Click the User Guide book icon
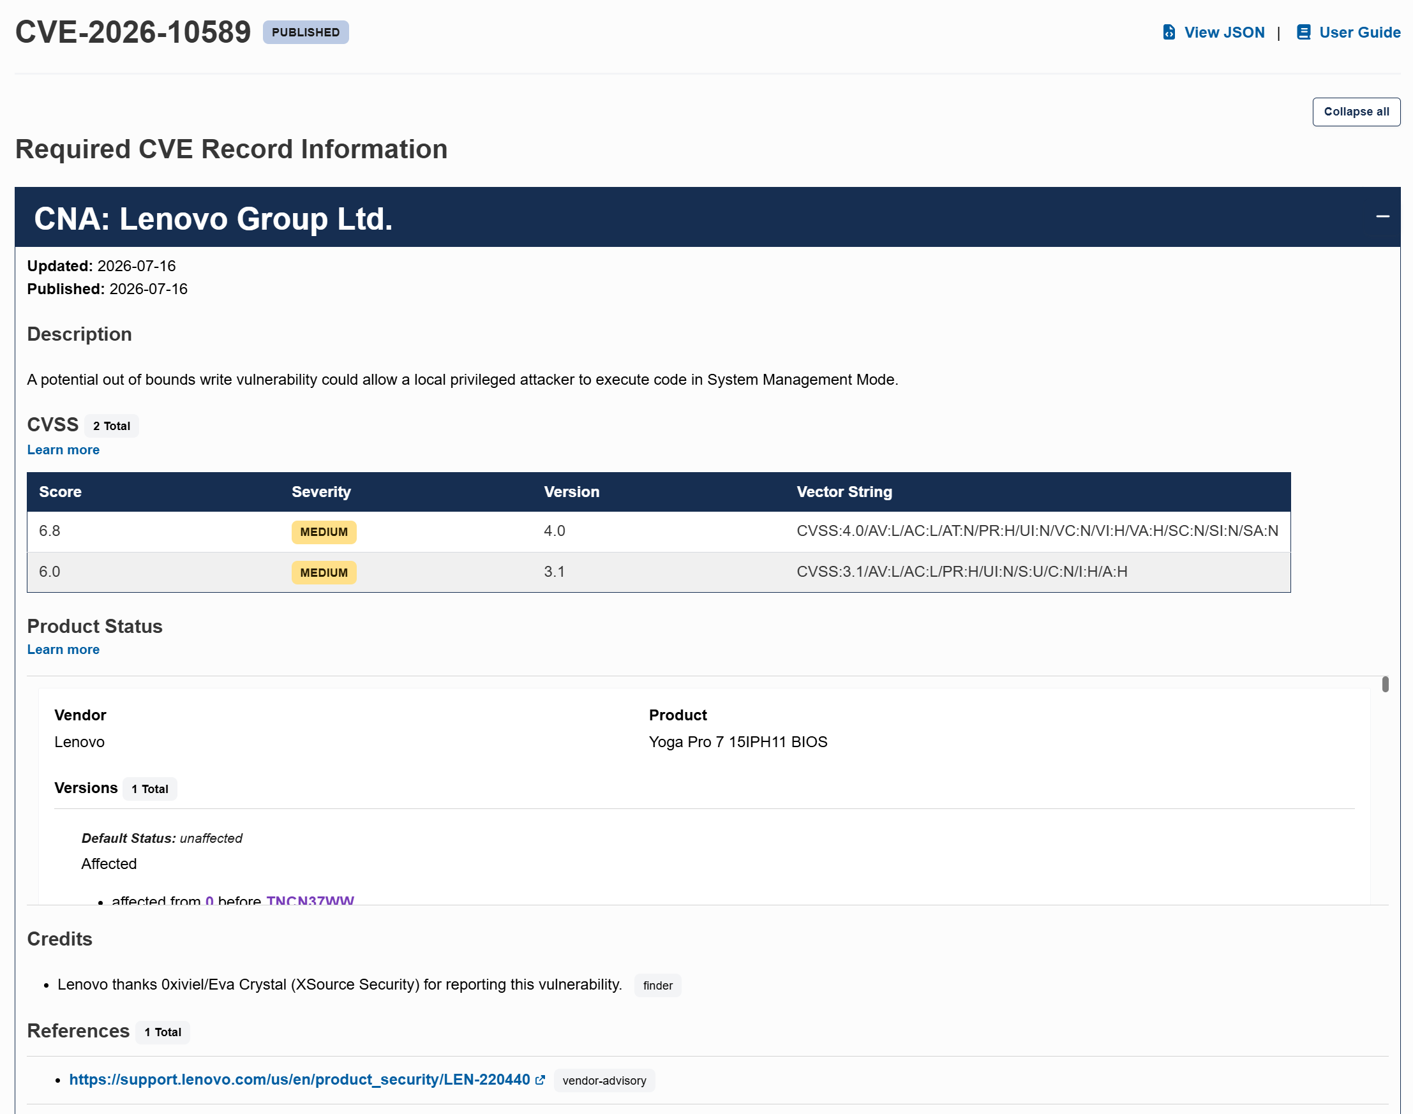Viewport: 1413px width, 1114px height. click(1303, 32)
